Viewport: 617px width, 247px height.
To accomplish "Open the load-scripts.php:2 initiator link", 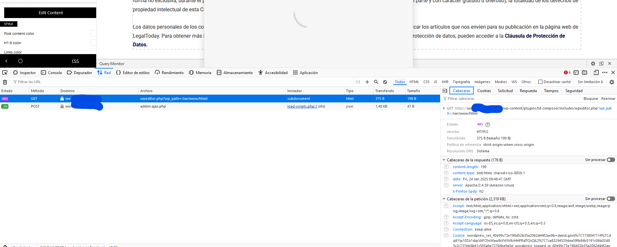I will pos(302,106).
